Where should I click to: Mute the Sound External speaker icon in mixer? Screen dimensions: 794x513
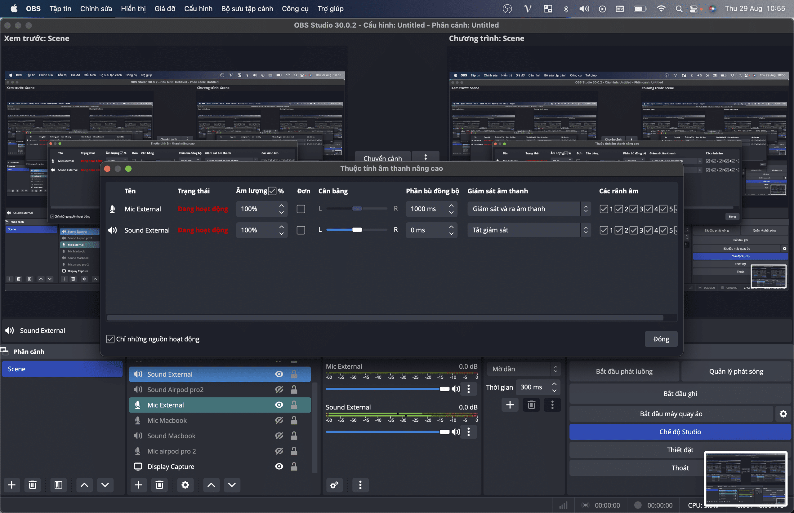click(456, 432)
